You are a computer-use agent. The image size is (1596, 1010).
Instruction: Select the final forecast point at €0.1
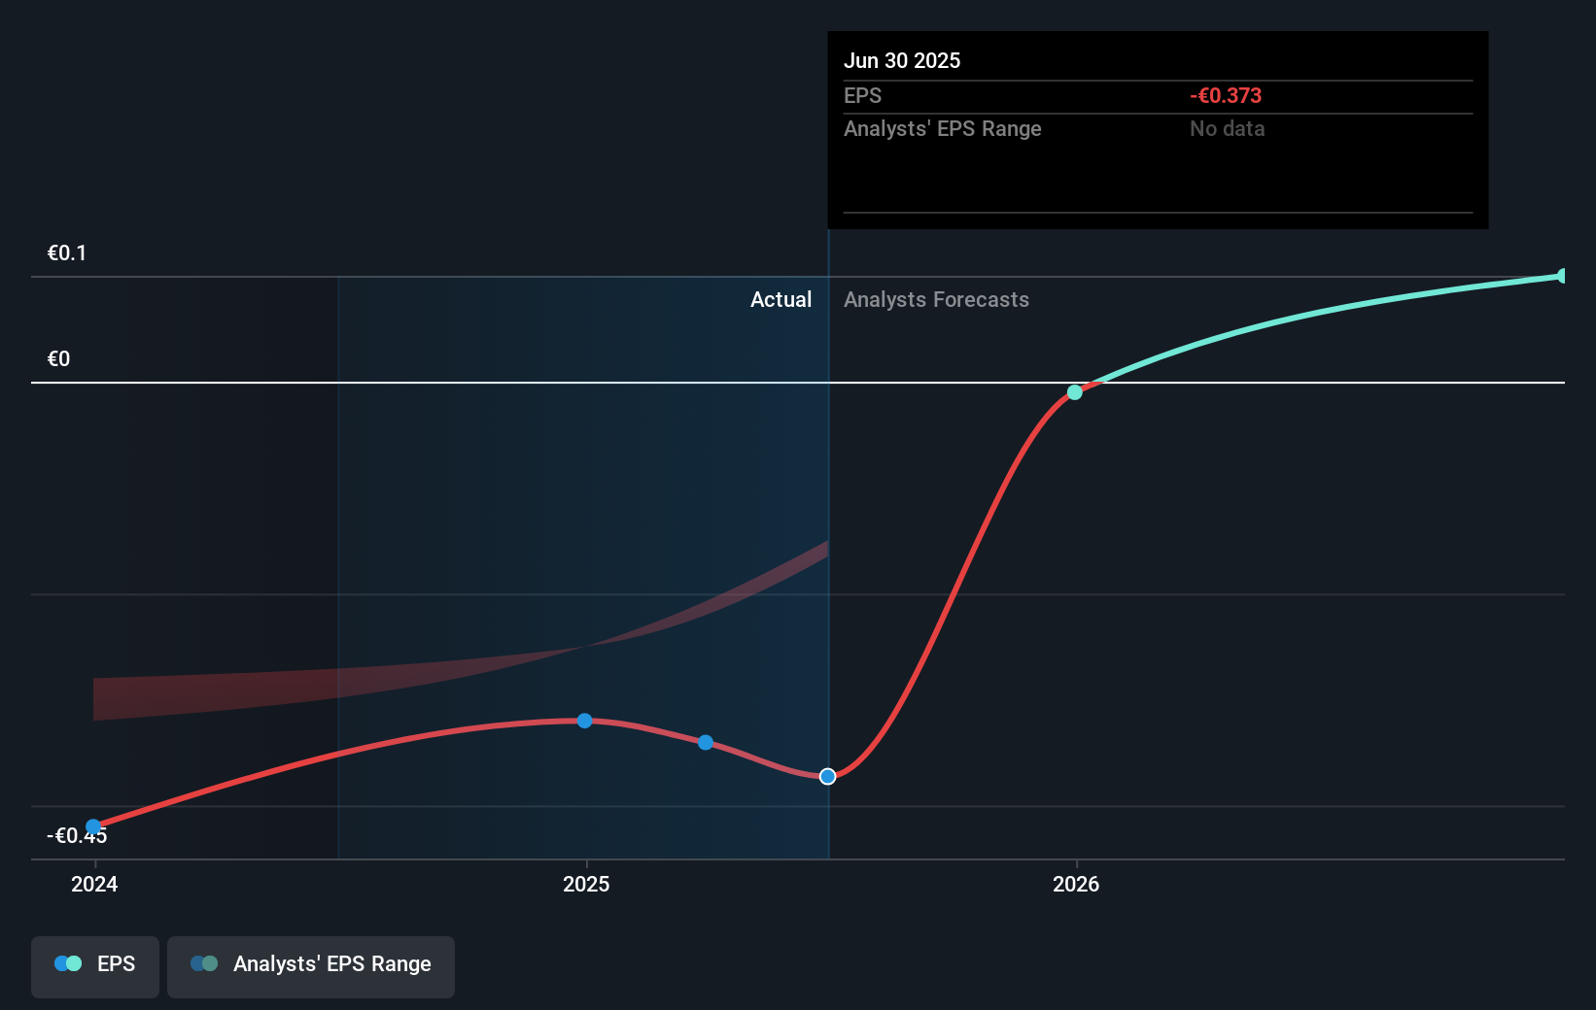(1562, 276)
